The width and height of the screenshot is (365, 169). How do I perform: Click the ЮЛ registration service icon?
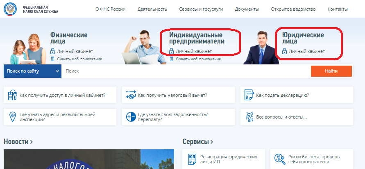191,159
